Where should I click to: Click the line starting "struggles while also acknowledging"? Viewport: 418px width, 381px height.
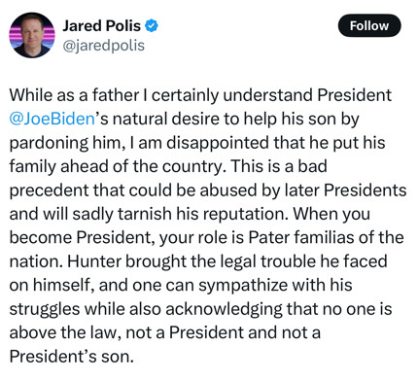(x=200, y=309)
